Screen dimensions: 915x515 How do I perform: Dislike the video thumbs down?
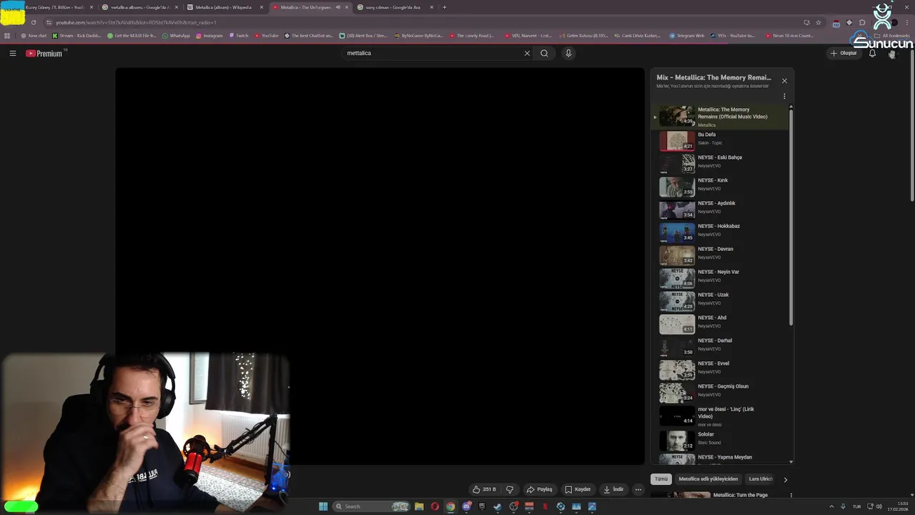point(510,489)
